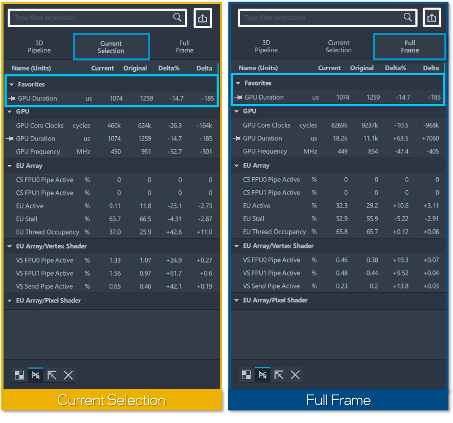453x423 pixels.
Task: Select EU Stall row in the Current Selection panel
Action: (111, 219)
